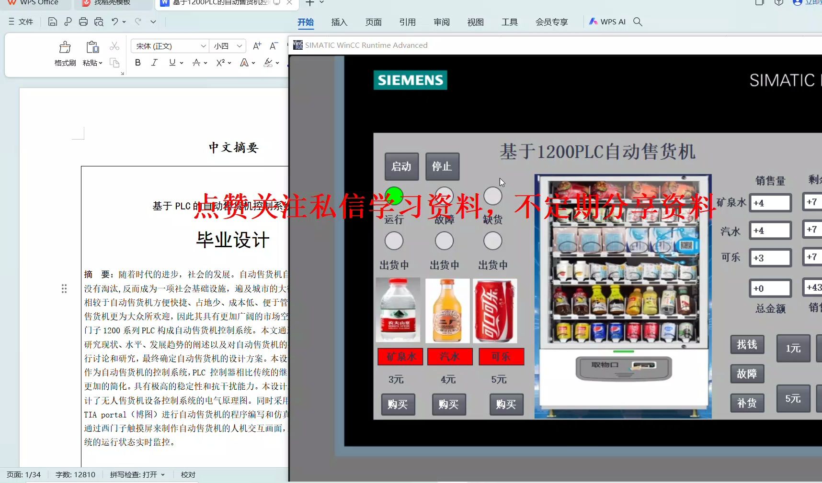Increase font size with A+ icon
This screenshot has width=822, height=483.
pyautogui.click(x=257, y=46)
